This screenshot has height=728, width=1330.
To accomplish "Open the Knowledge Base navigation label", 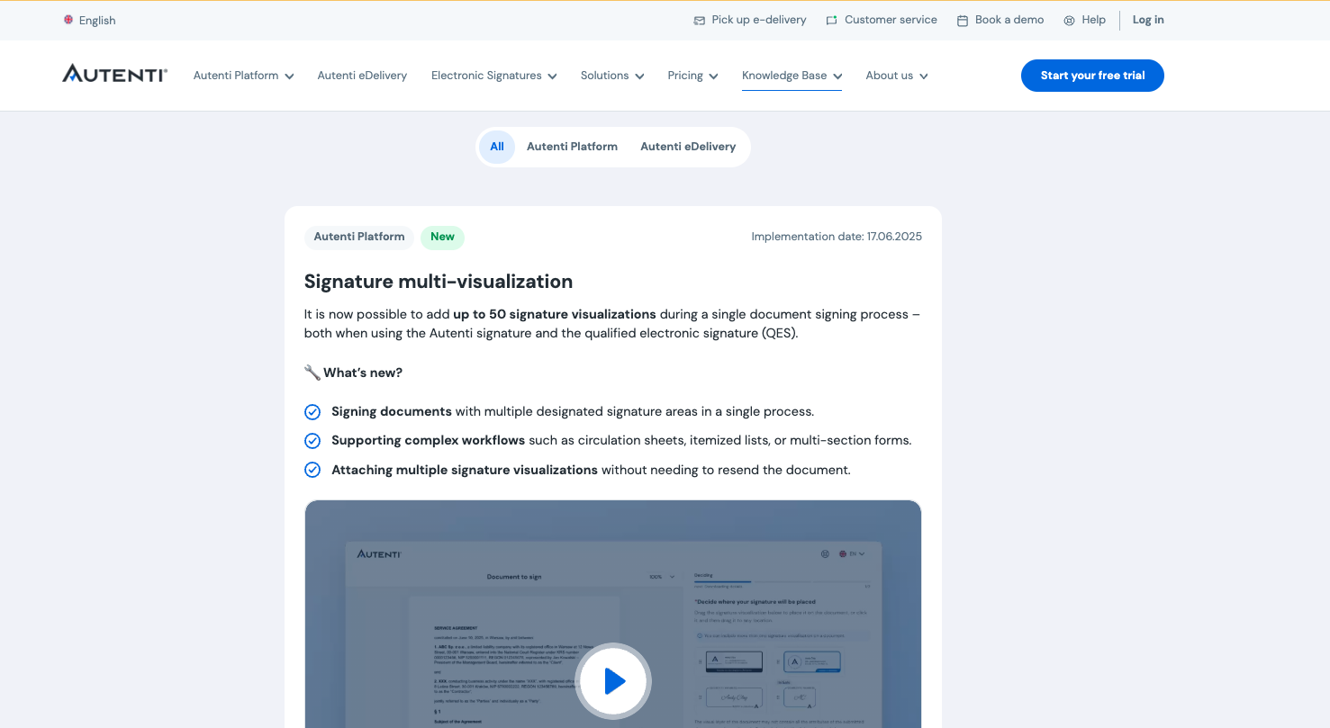I will coord(784,76).
